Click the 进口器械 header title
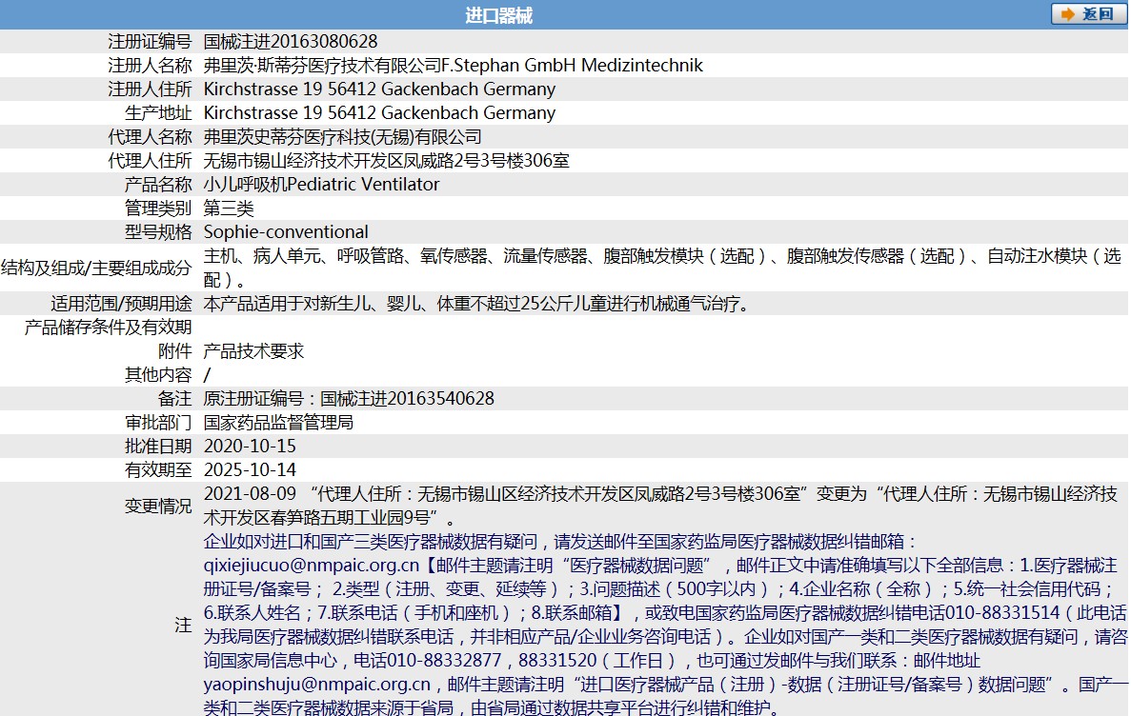Viewport: 1131px width, 716px height. click(x=498, y=15)
